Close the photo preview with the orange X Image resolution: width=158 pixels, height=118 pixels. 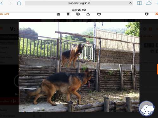tap(157, 14)
